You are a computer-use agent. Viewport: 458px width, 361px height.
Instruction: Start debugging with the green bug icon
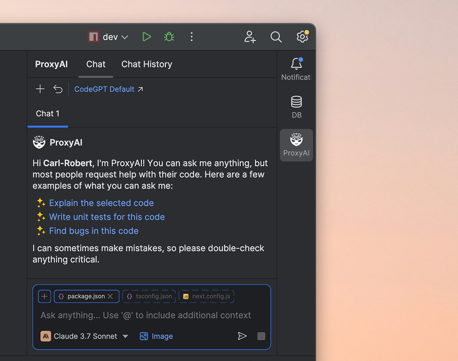[x=169, y=37]
